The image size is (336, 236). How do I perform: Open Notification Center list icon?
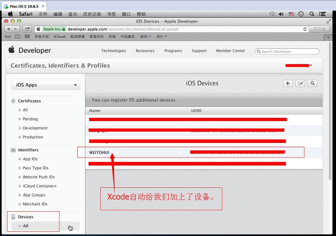pyautogui.click(x=322, y=14)
